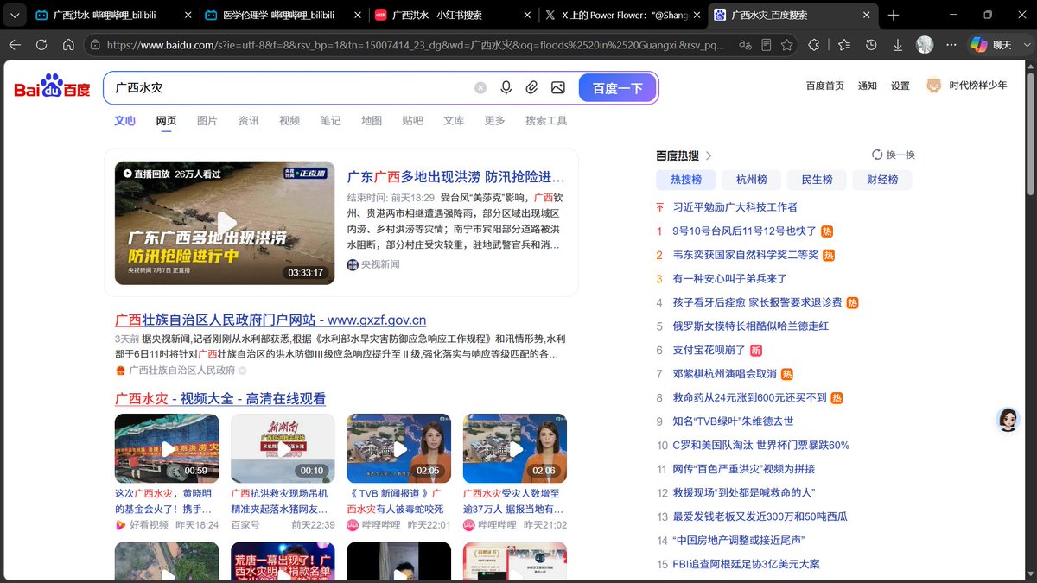Expand 百度热搜 with the chevron arrow

[709, 155]
